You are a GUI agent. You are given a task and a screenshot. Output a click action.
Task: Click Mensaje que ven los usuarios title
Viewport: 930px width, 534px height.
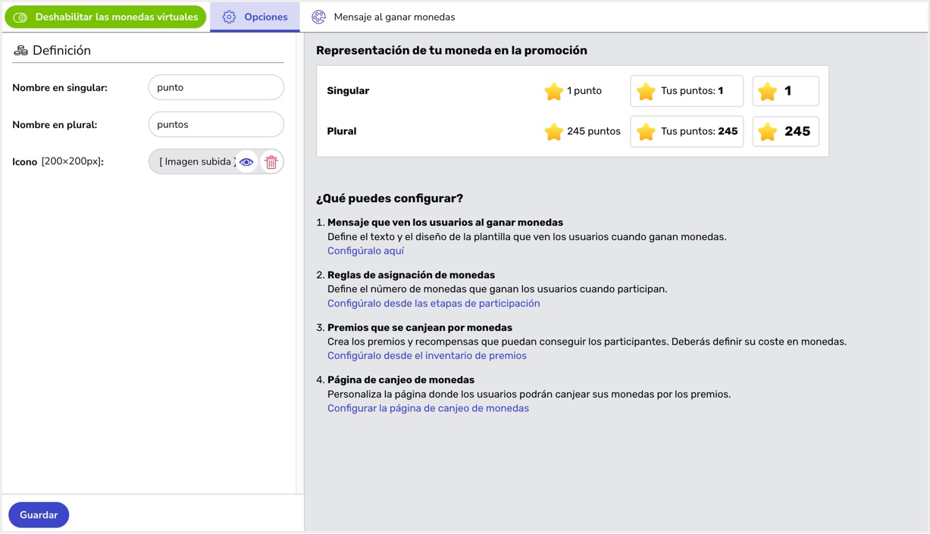pos(445,223)
